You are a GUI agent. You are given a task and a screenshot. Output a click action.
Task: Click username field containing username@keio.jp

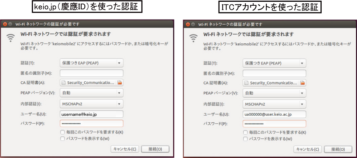tap(91, 114)
